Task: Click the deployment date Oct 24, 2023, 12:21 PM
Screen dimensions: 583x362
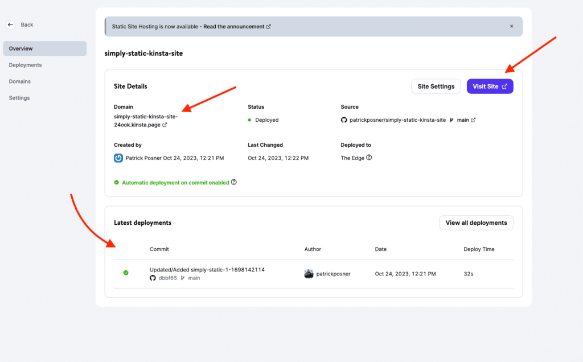Action: [405, 274]
